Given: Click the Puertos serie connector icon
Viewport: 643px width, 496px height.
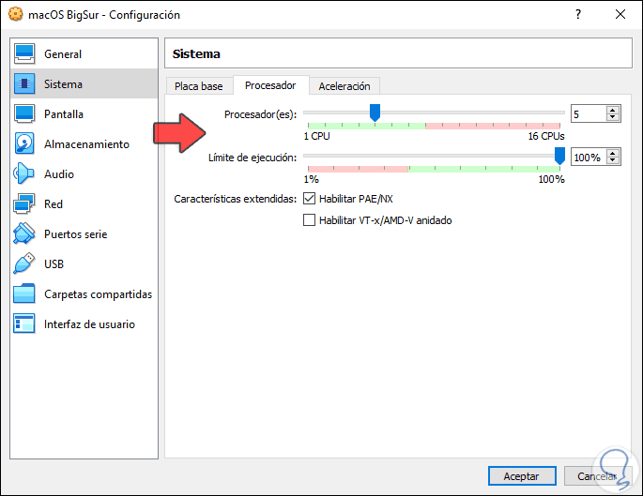Looking at the screenshot, I should coord(24,233).
